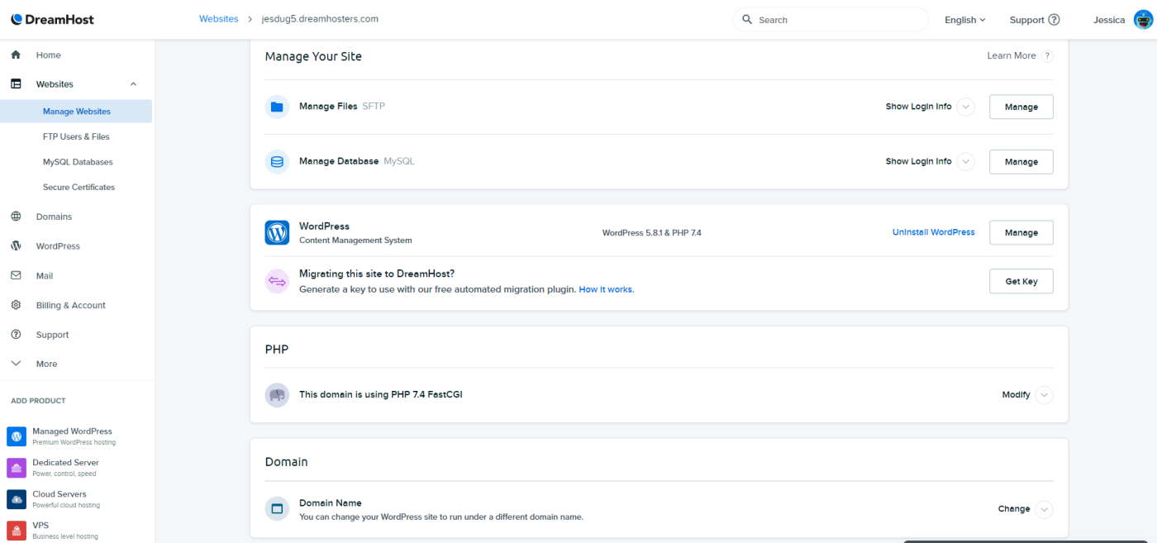
Task: Expand Show Login Info for Manage Files
Action: [966, 107]
